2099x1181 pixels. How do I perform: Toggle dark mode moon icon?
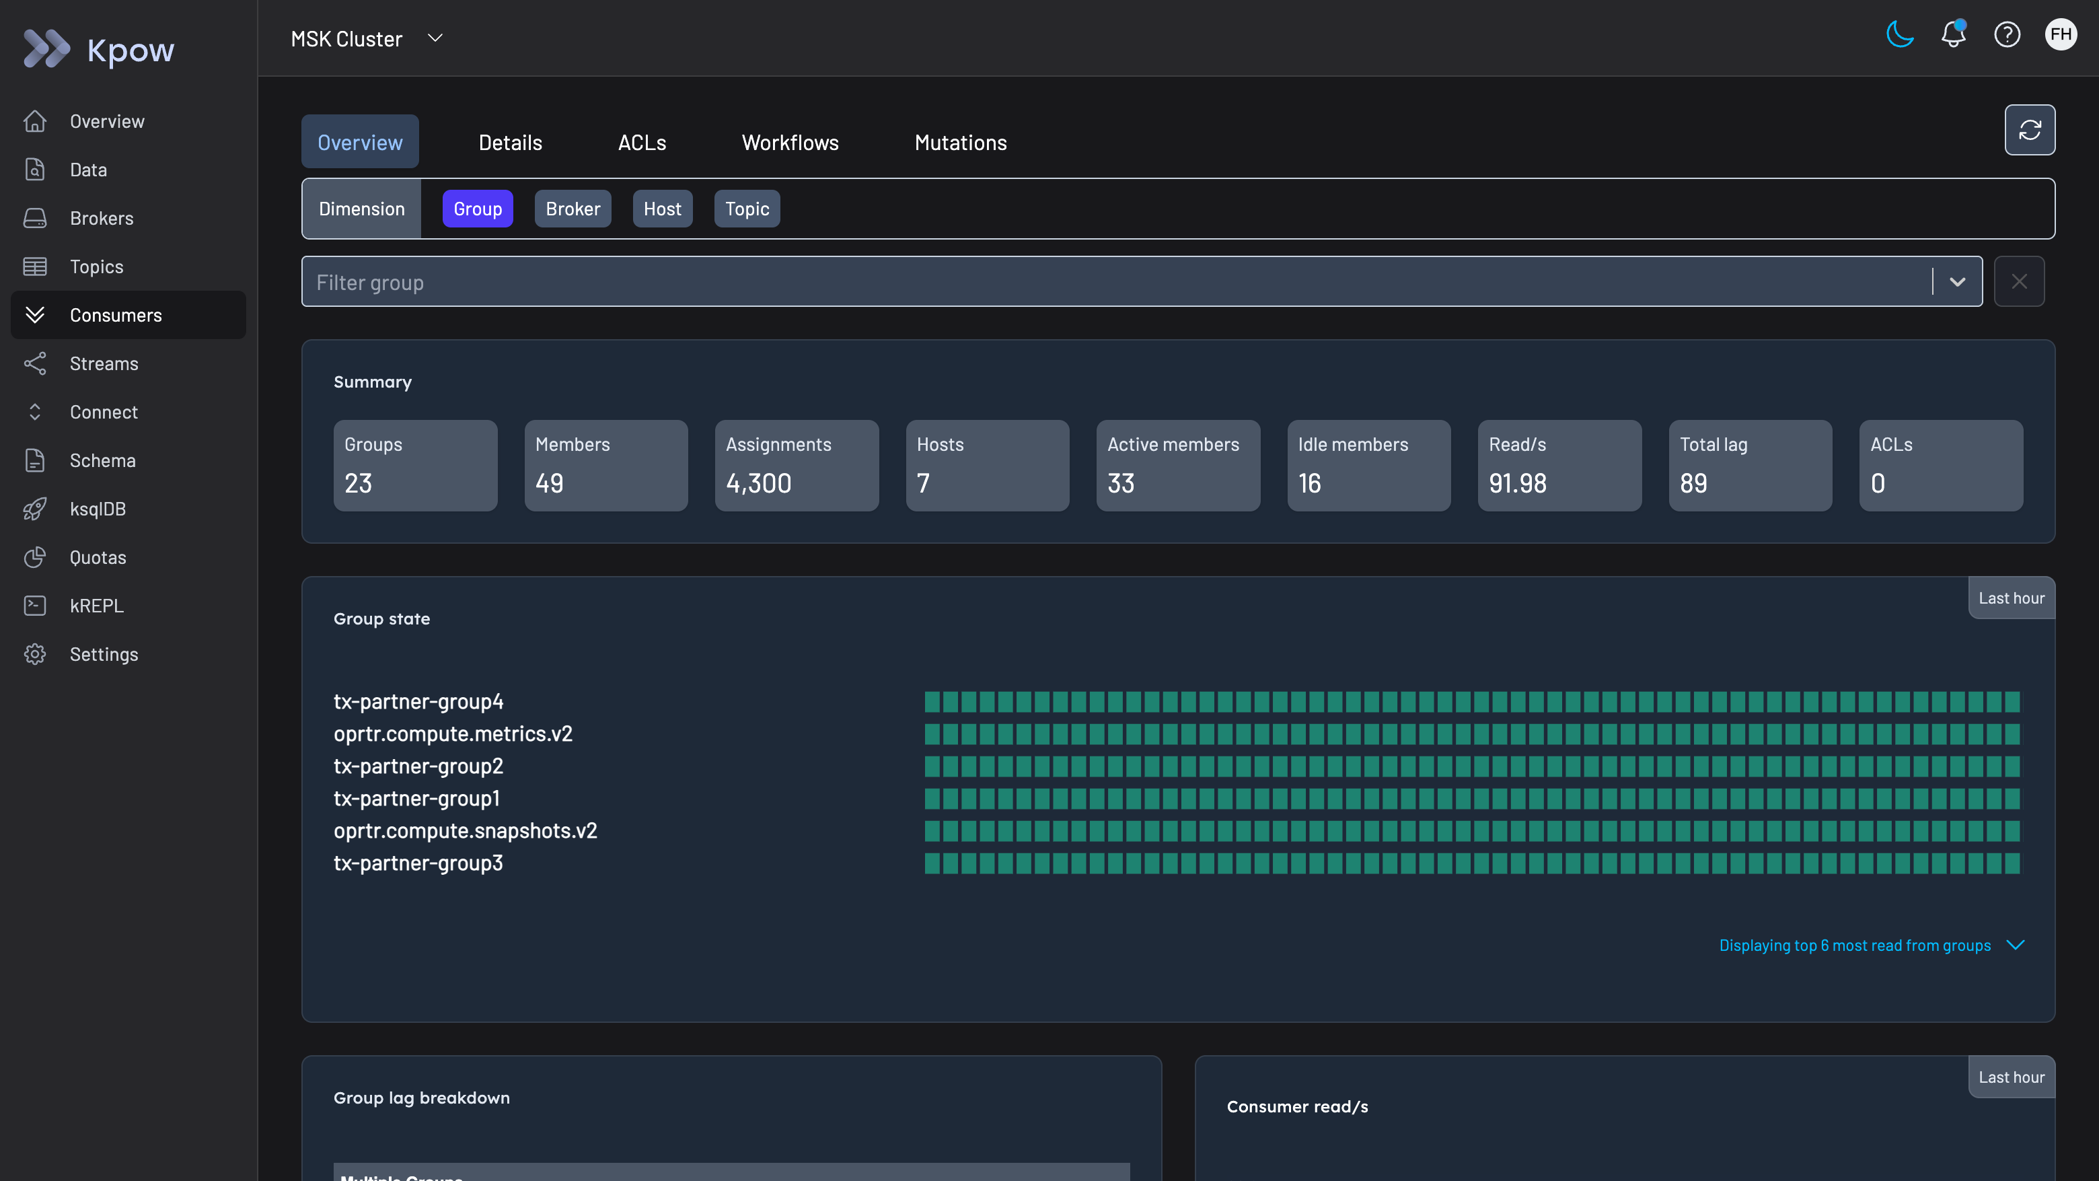(1899, 35)
